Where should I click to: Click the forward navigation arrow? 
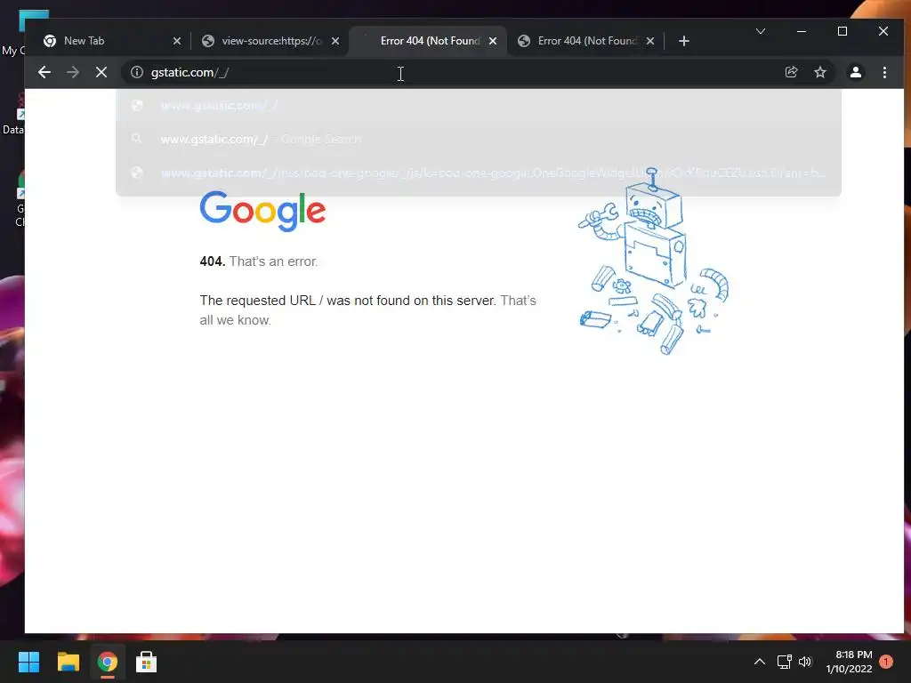point(73,72)
